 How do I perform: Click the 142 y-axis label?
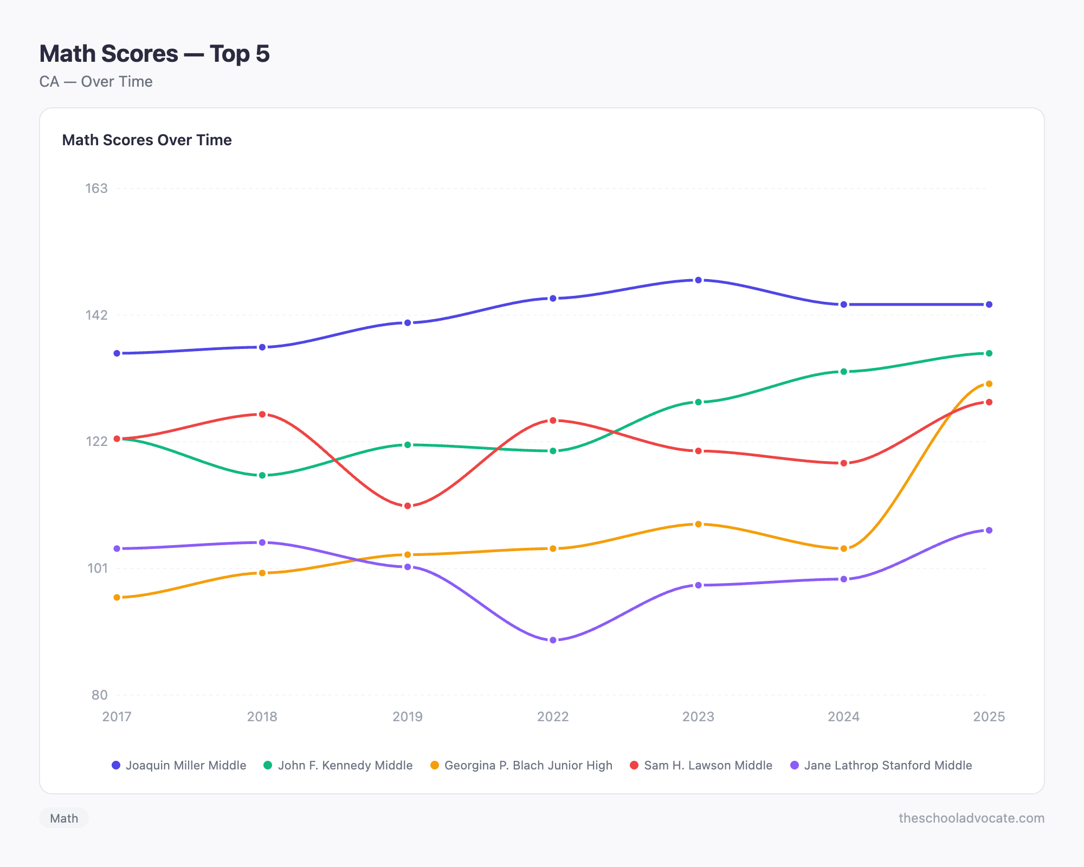(x=96, y=315)
